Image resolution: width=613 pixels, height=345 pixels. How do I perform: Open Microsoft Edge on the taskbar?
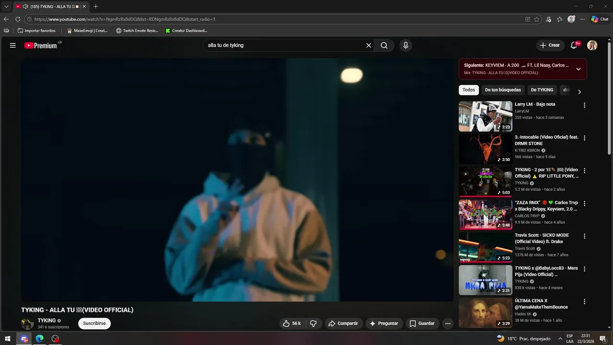(40, 338)
